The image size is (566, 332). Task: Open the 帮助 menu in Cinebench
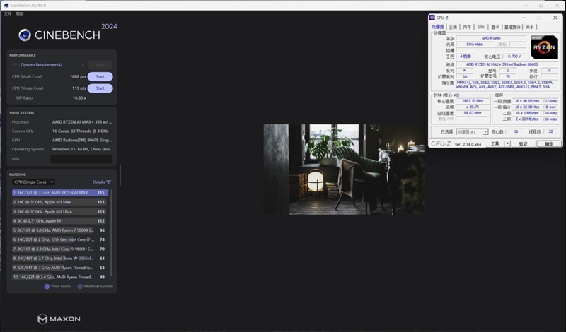20,13
